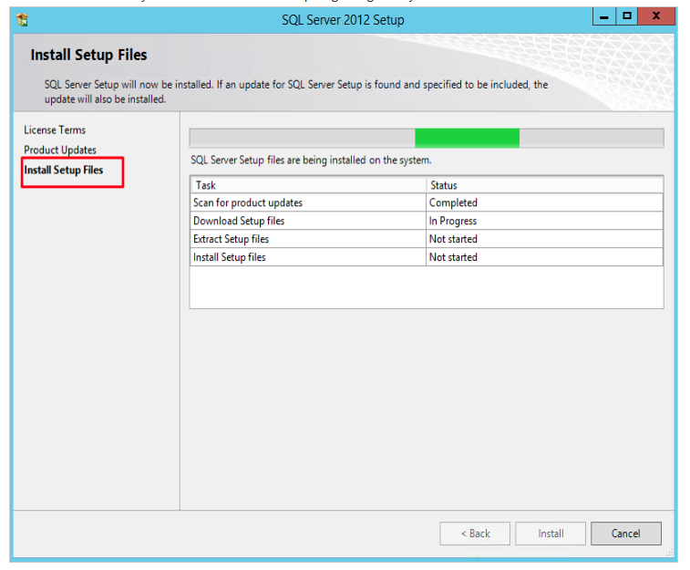Select Install Setup Files step in sidebar
This screenshot has width=690, height=570.
(64, 171)
